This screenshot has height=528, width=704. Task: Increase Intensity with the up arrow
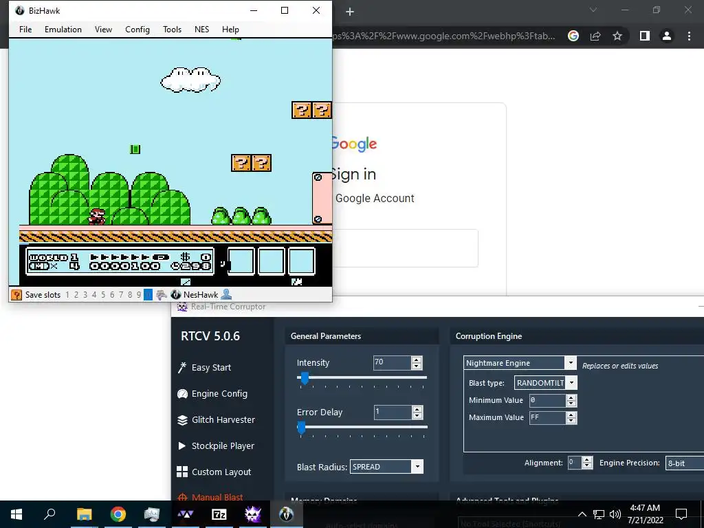click(417, 360)
